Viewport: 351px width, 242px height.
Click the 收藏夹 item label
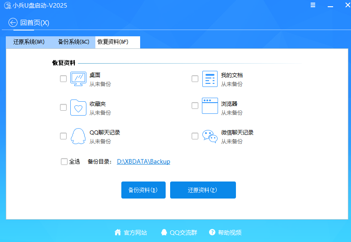[98, 104]
